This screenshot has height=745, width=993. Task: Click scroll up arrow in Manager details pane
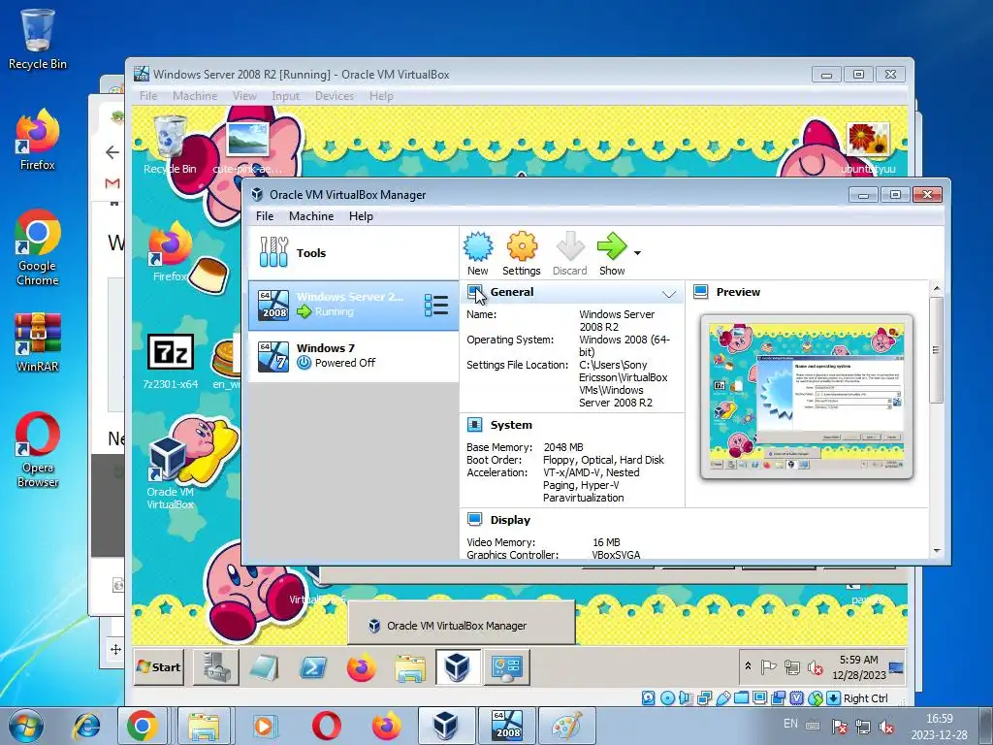[x=937, y=289]
